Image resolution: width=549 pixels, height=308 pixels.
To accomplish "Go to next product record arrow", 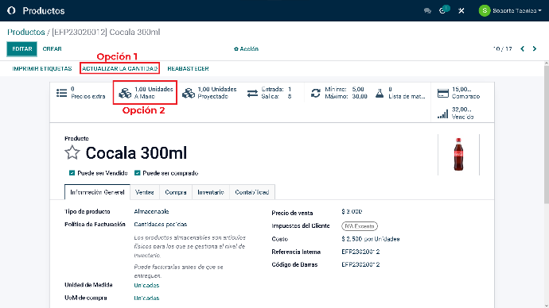I will coord(535,49).
